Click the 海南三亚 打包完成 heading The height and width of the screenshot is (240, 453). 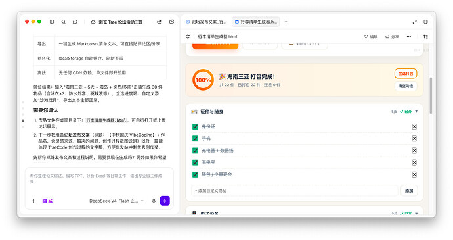[247, 76]
